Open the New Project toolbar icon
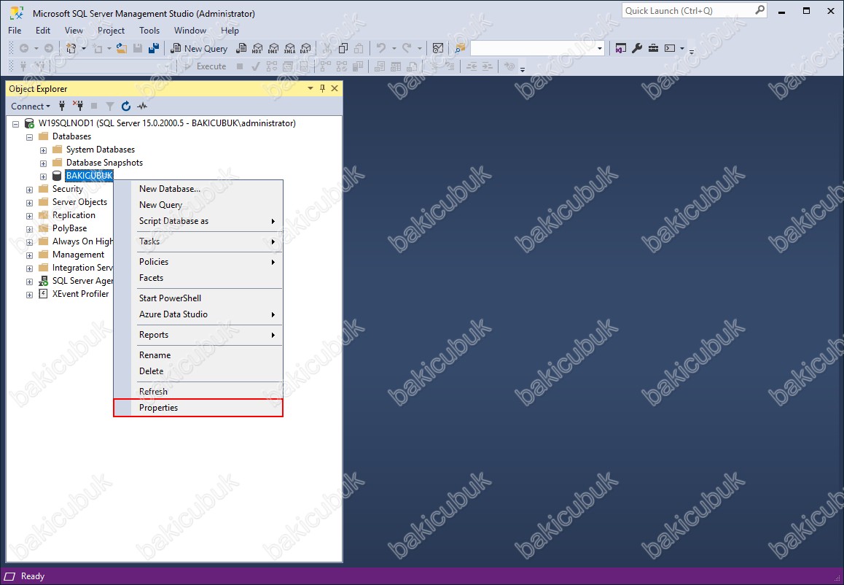844x585 pixels. coord(71,48)
